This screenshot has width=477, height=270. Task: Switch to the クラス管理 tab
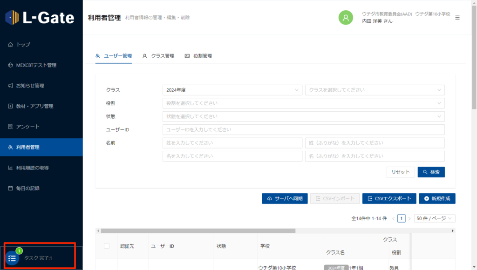click(158, 56)
